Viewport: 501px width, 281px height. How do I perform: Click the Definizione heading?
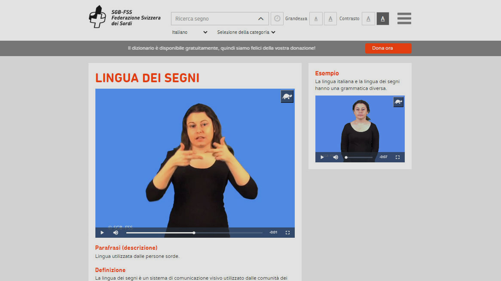click(x=110, y=270)
